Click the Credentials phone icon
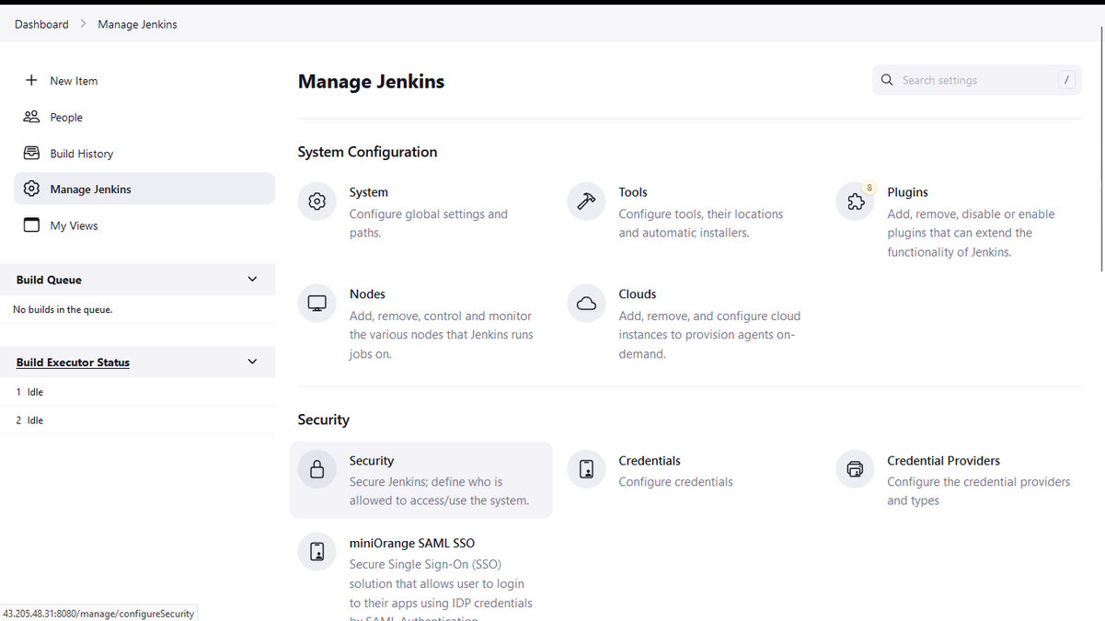This screenshot has width=1105, height=621. 586,469
